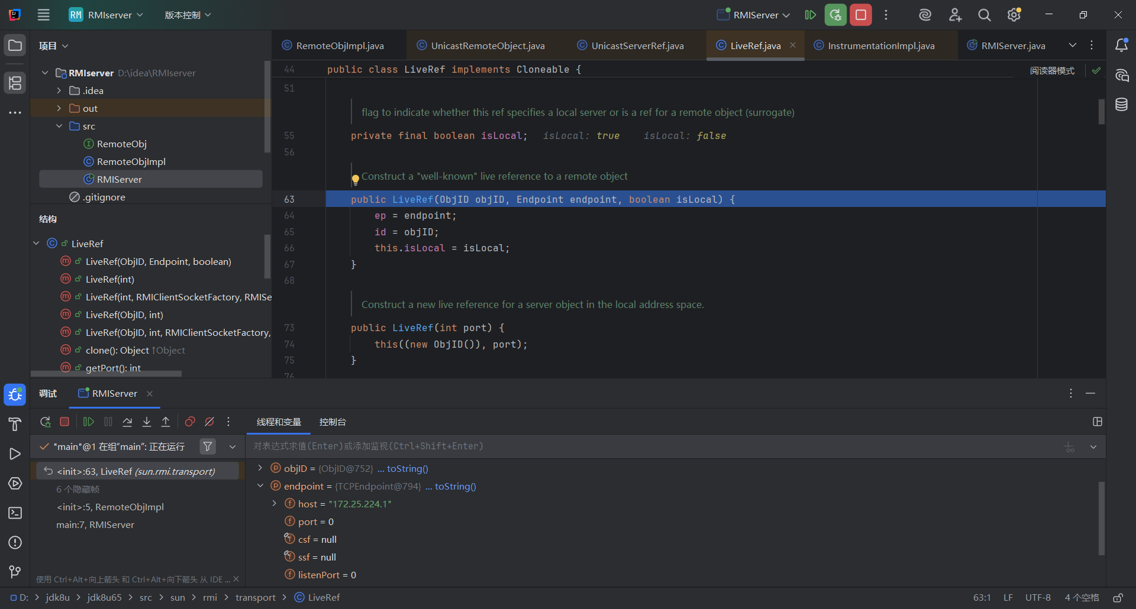Toggle the file read-only lock icon
Viewport: 1136px width, 609px height.
[x=1118, y=598]
